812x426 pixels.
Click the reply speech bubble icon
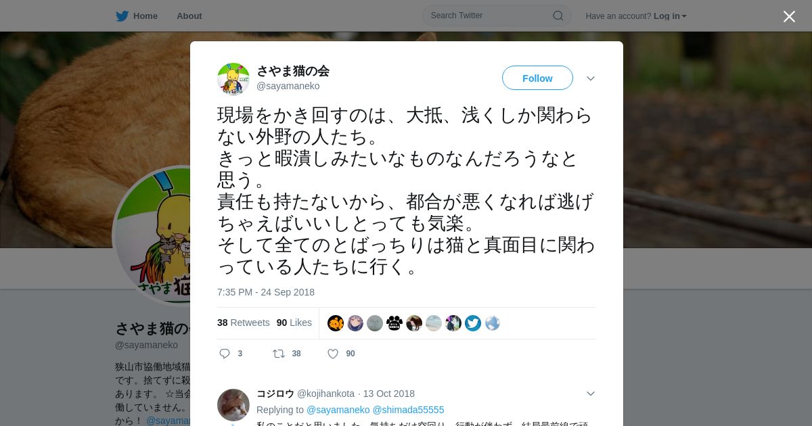pos(225,354)
